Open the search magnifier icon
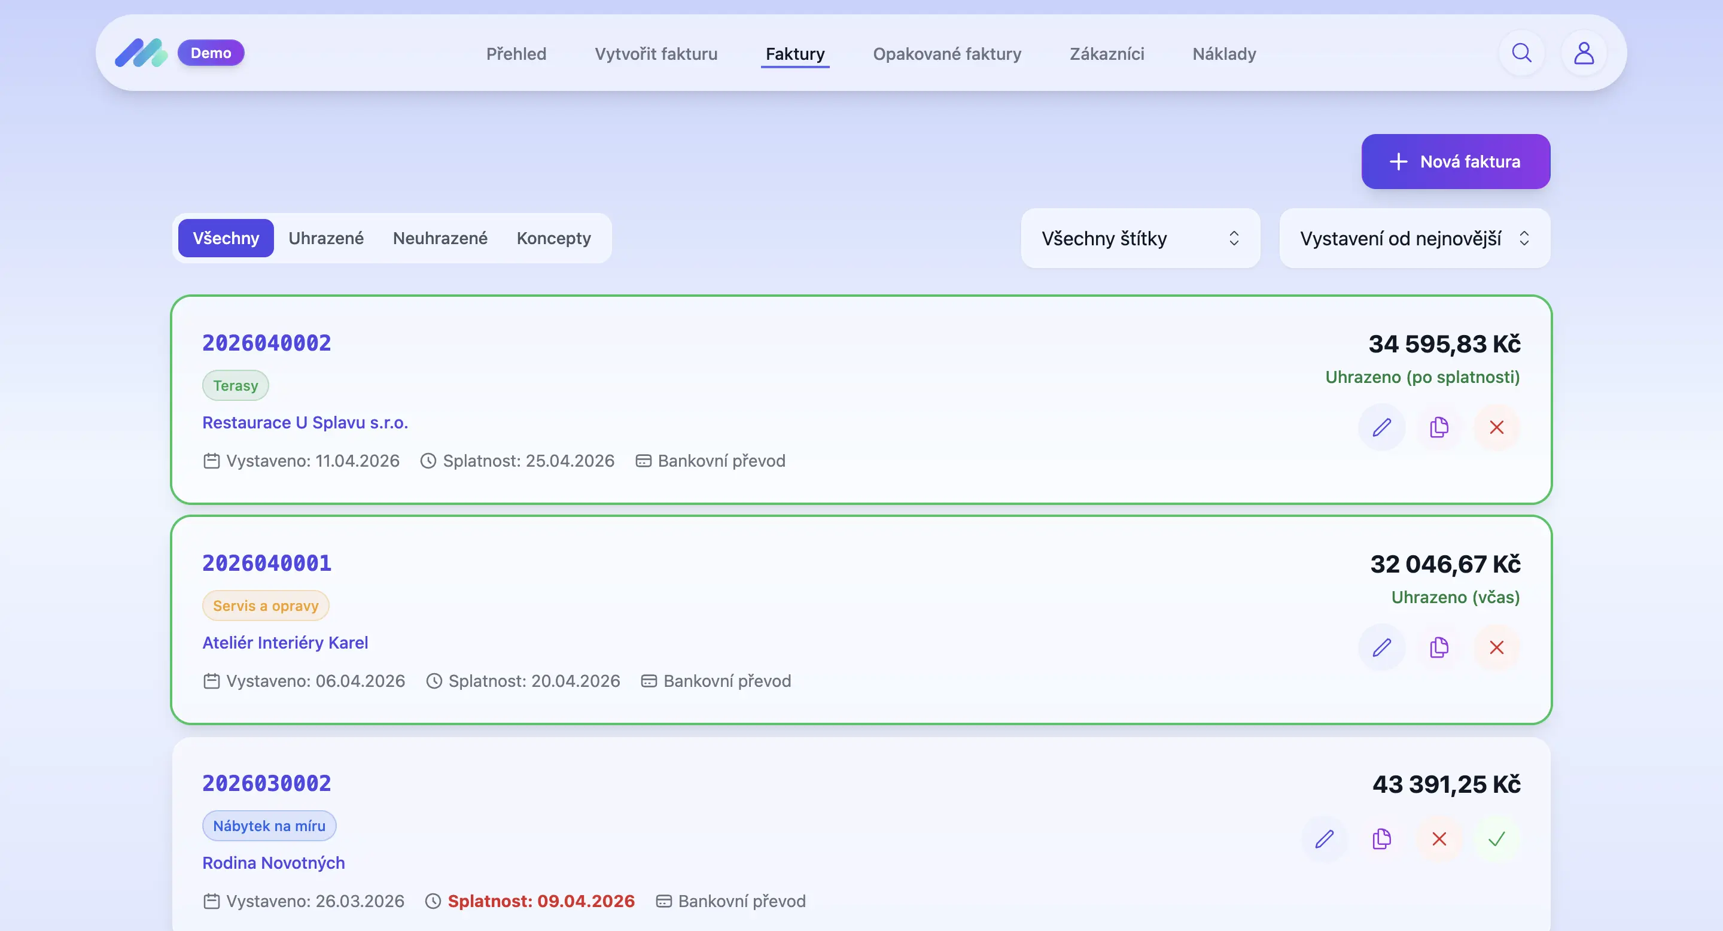 pos(1521,53)
